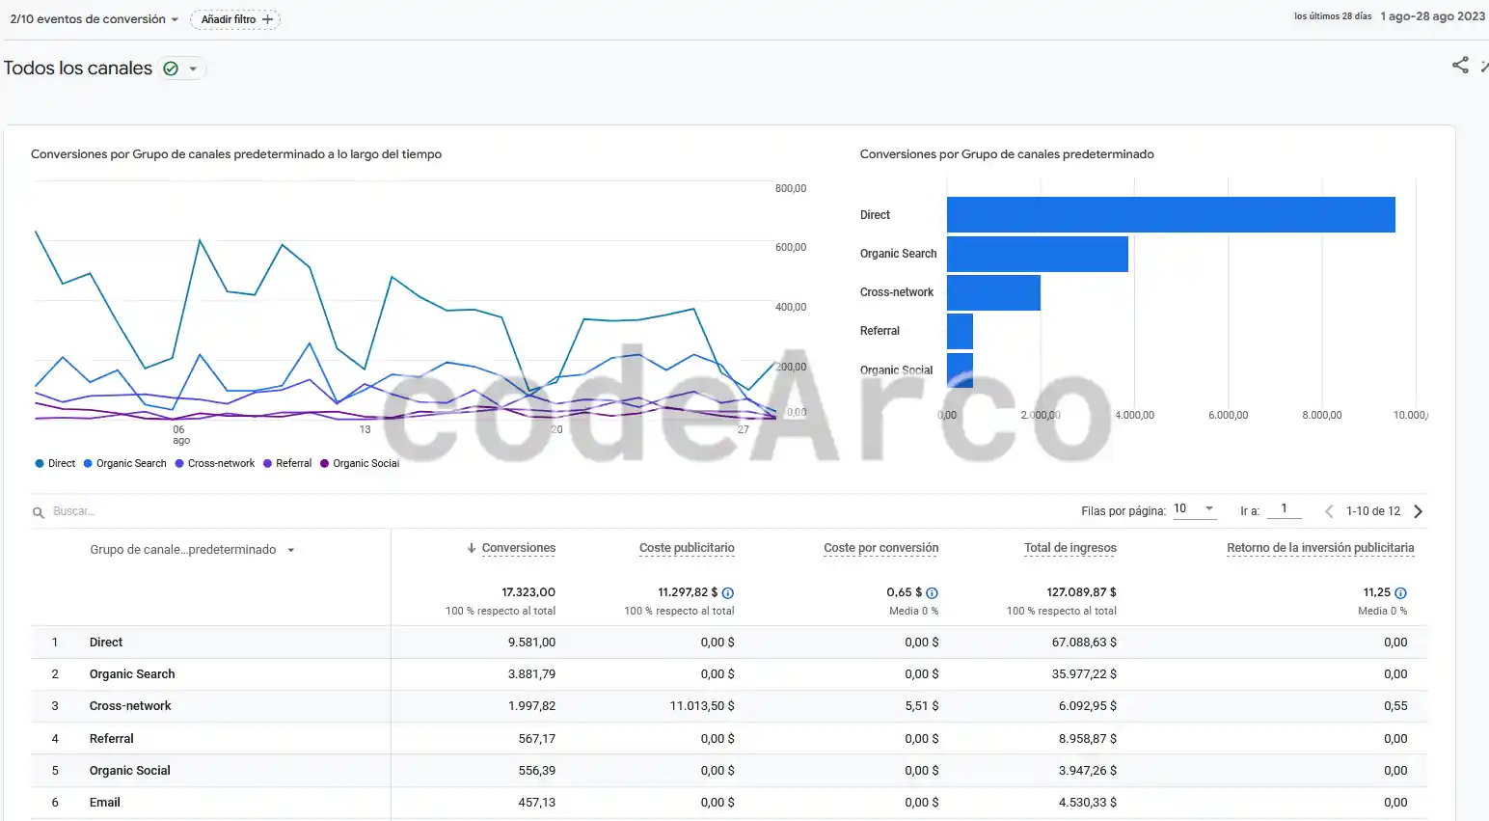Click the 0,55 return value
Viewport: 1489px width, 821px height.
[x=1395, y=706]
